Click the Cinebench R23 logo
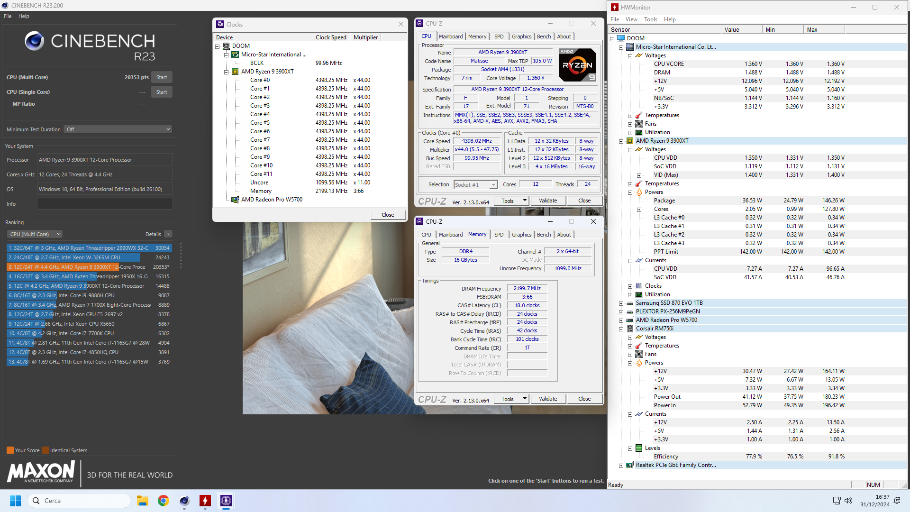The width and height of the screenshot is (910, 512). 90,46
